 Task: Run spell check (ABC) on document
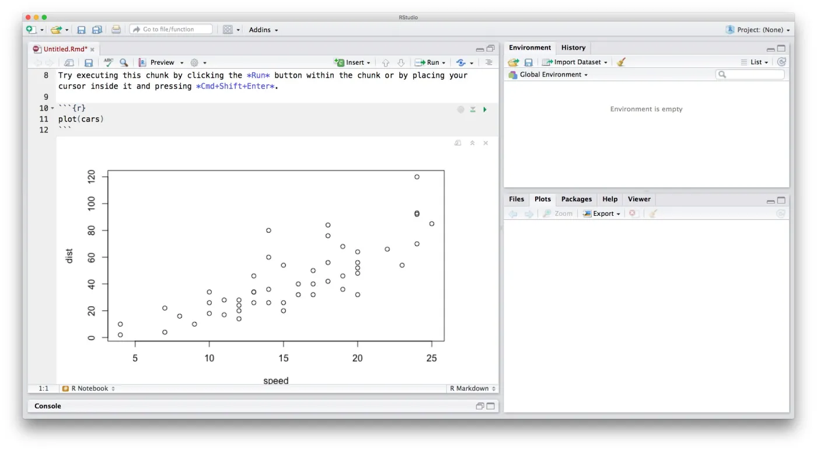pyautogui.click(x=109, y=62)
